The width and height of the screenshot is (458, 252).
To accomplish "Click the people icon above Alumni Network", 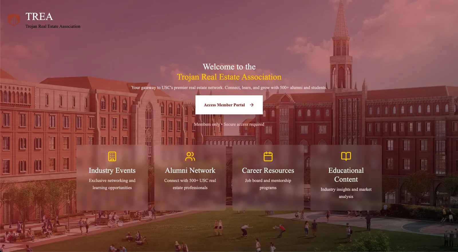I will (190, 156).
